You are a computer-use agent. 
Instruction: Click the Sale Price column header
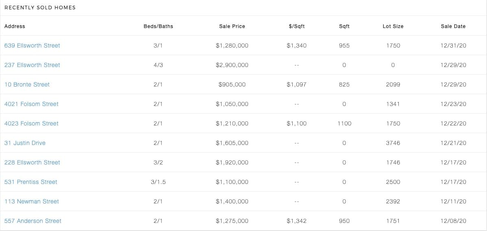[x=232, y=26]
